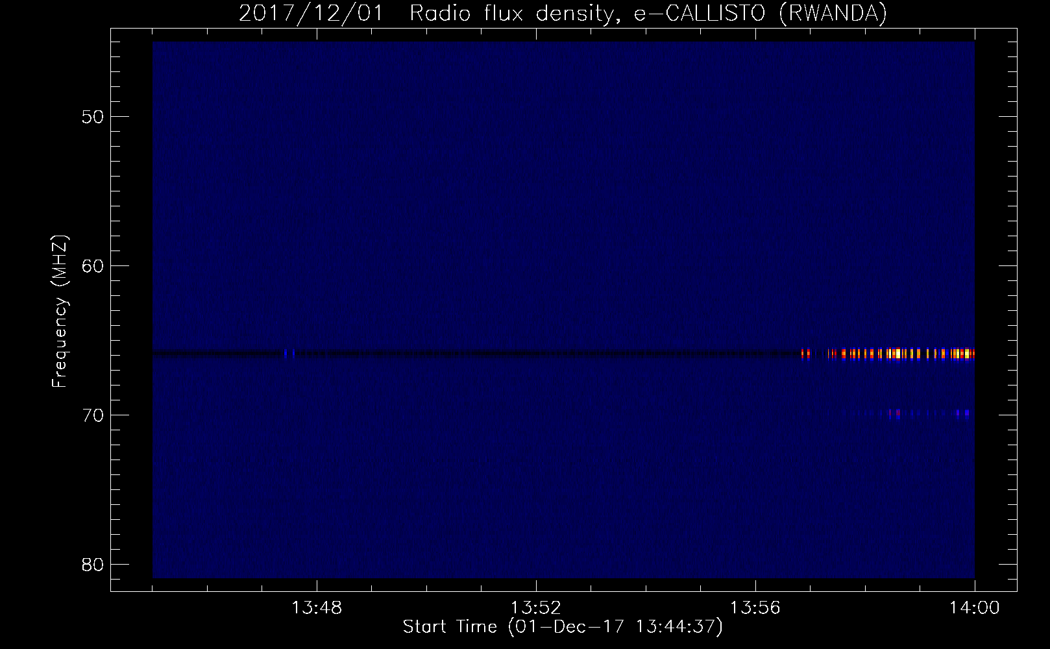The image size is (1050, 649).
Task: Click the 13:56 time tick label
Action: (755, 608)
